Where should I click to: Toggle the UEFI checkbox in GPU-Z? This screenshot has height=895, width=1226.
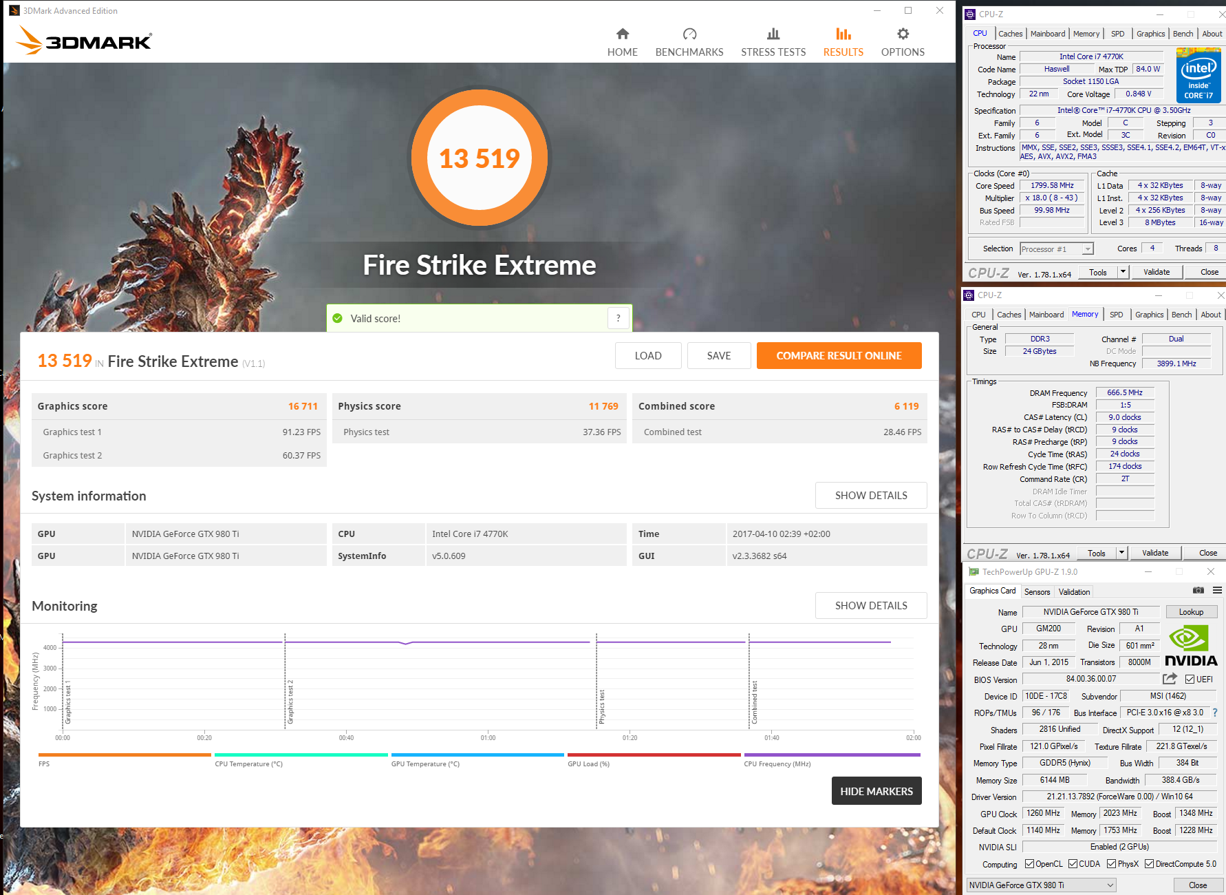click(1190, 680)
